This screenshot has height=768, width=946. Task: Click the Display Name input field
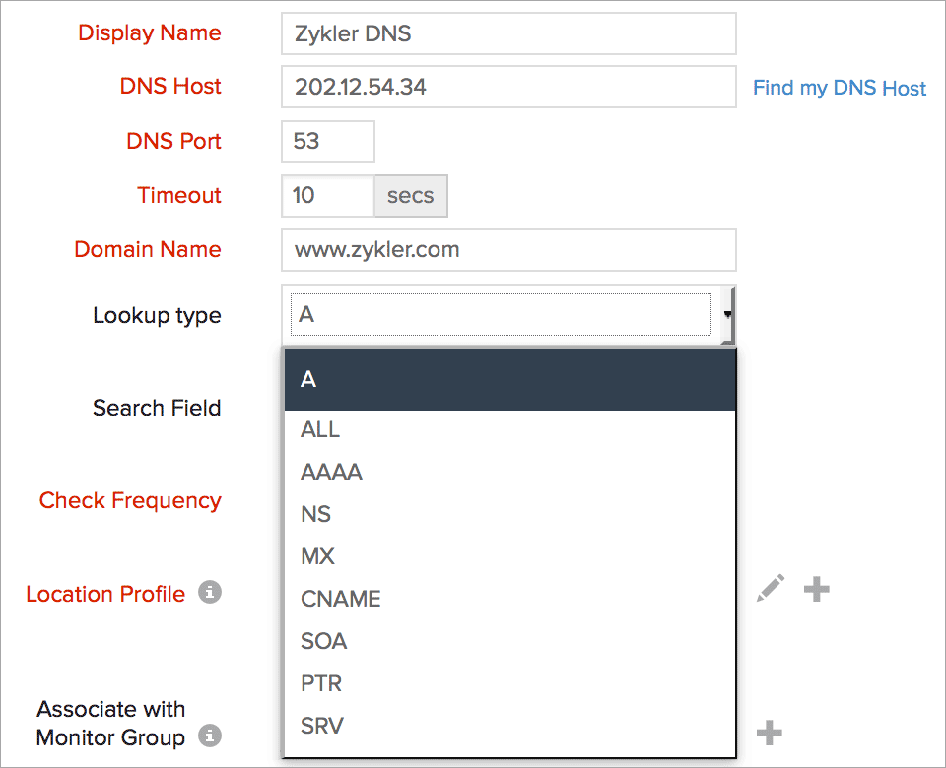(x=508, y=32)
